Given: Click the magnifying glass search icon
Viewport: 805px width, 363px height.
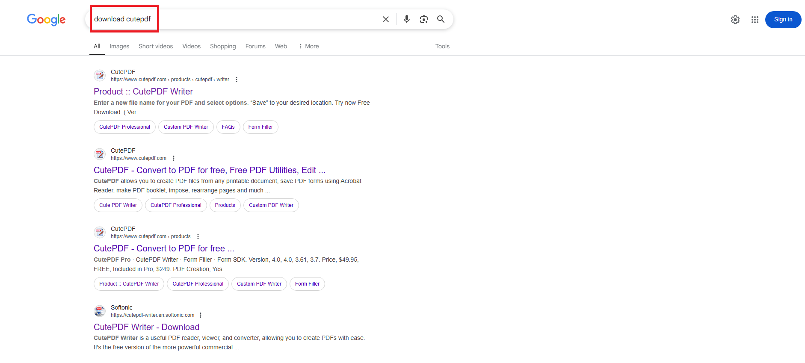Looking at the screenshot, I should (x=441, y=19).
